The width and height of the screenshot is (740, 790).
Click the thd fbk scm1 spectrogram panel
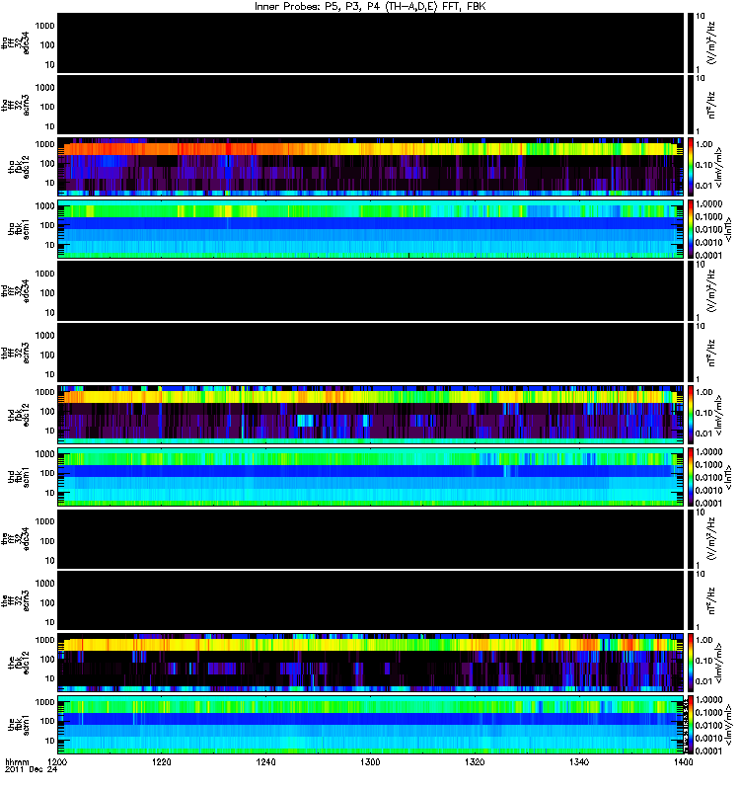(x=371, y=477)
